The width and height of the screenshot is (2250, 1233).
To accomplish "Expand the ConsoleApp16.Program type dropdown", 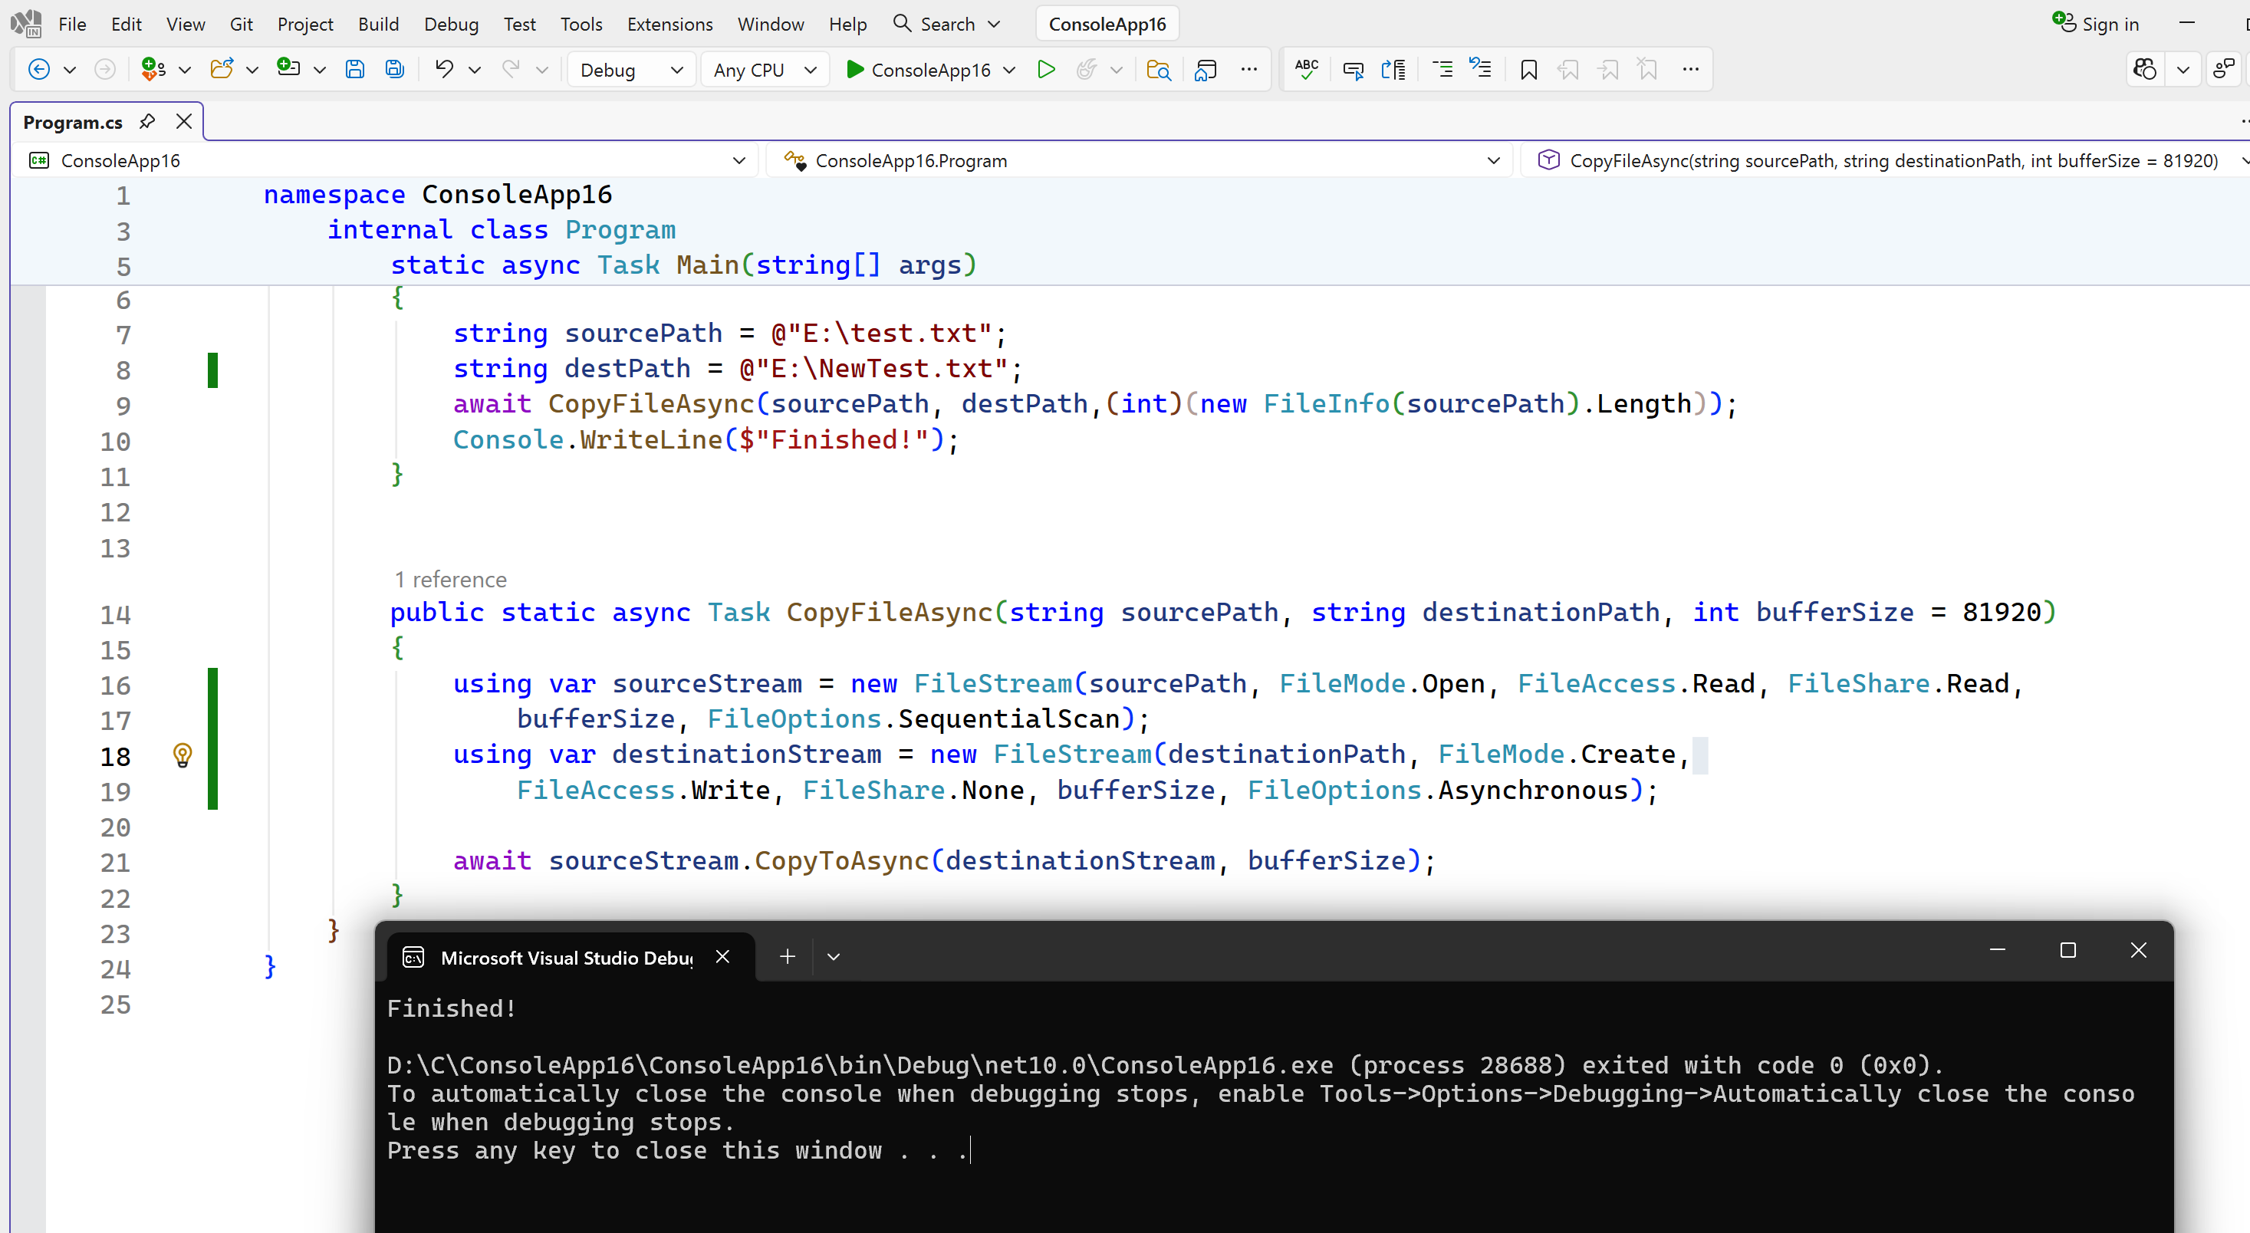I will (1493, 161).
